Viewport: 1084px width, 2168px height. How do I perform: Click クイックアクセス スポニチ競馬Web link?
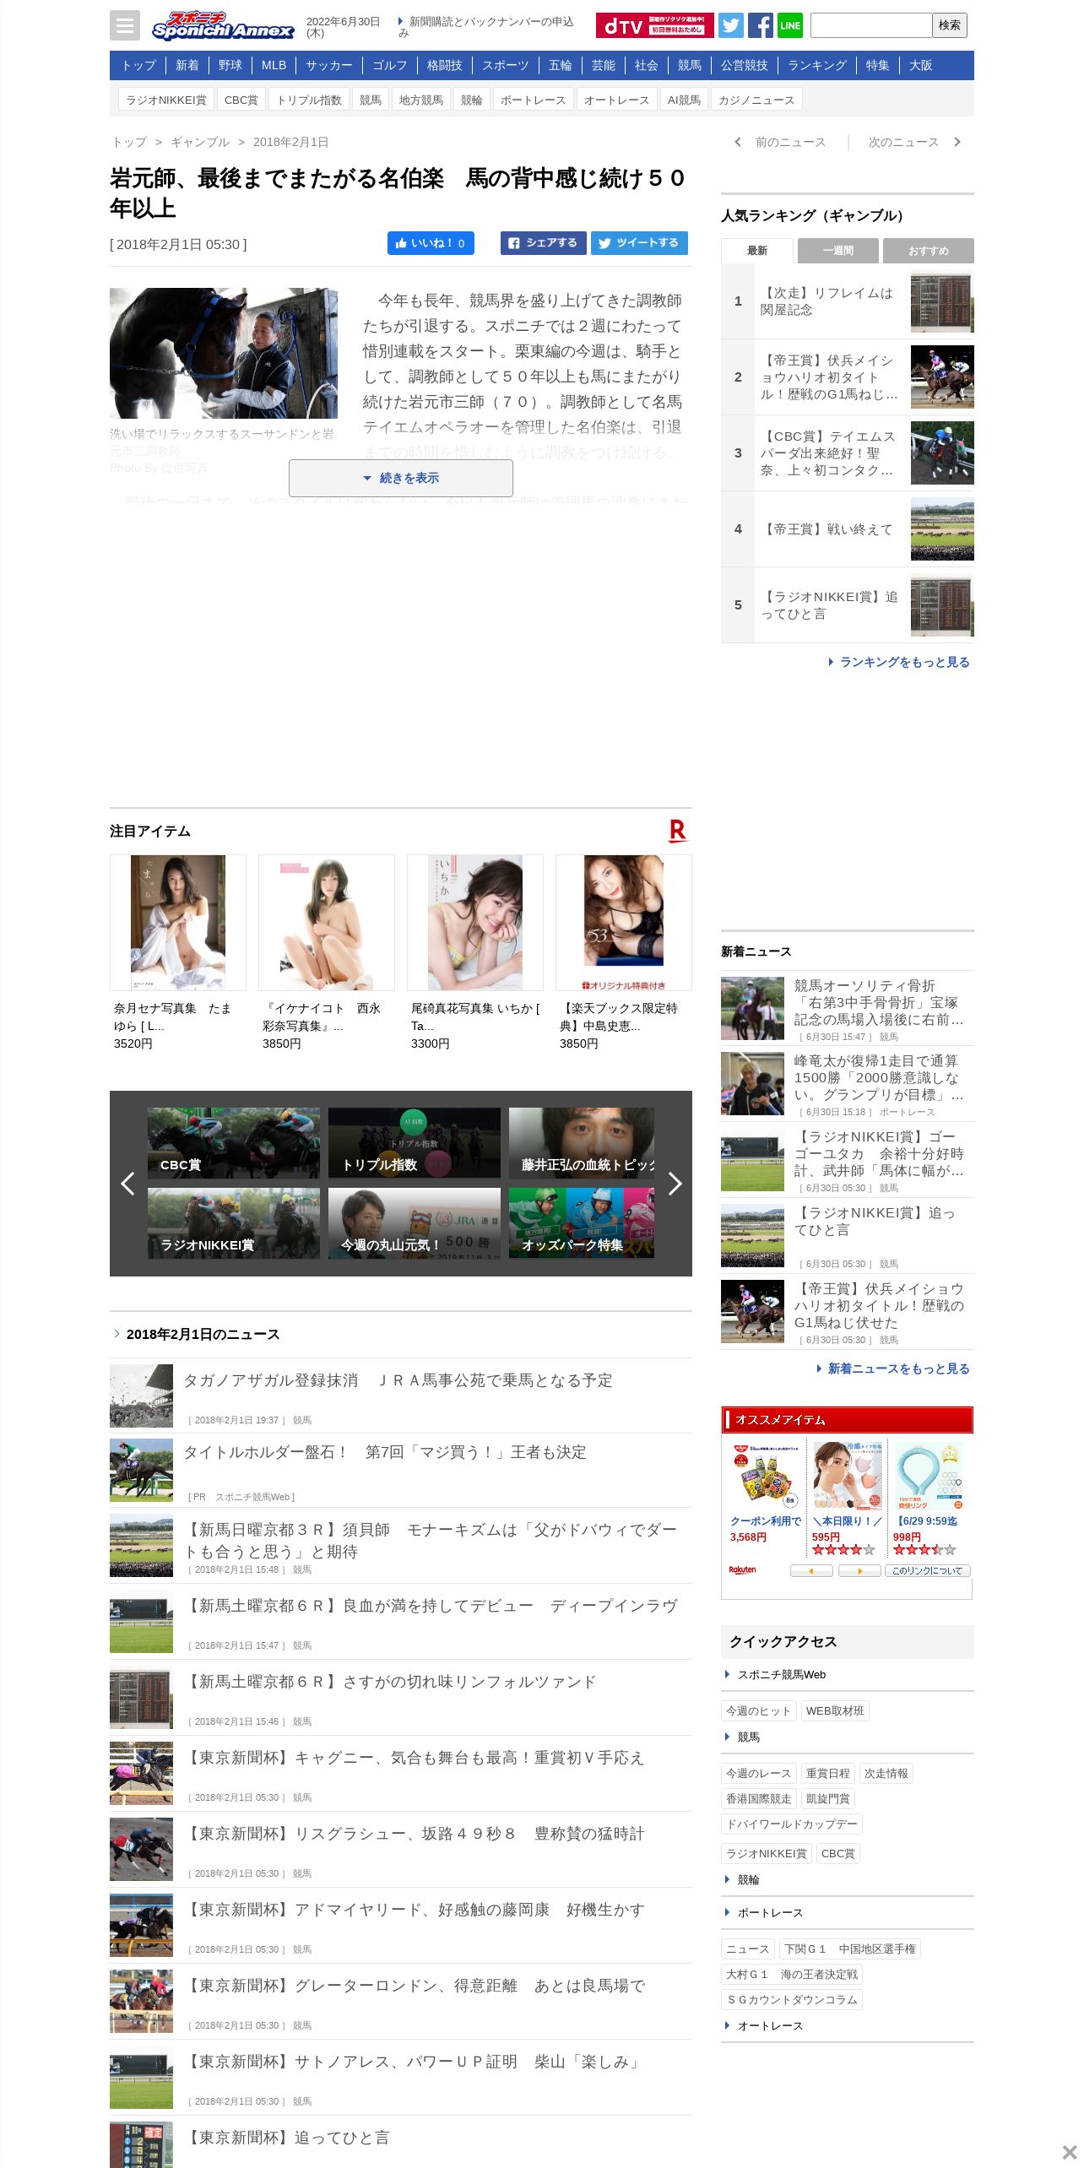(x=782, y=1674)
